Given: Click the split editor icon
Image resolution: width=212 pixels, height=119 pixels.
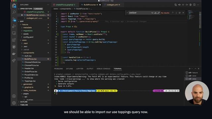Looking at the screenshot, I should pos(194,5).
